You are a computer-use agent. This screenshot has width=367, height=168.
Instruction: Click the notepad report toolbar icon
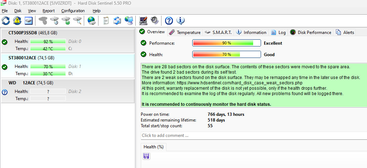click(106, 21)
